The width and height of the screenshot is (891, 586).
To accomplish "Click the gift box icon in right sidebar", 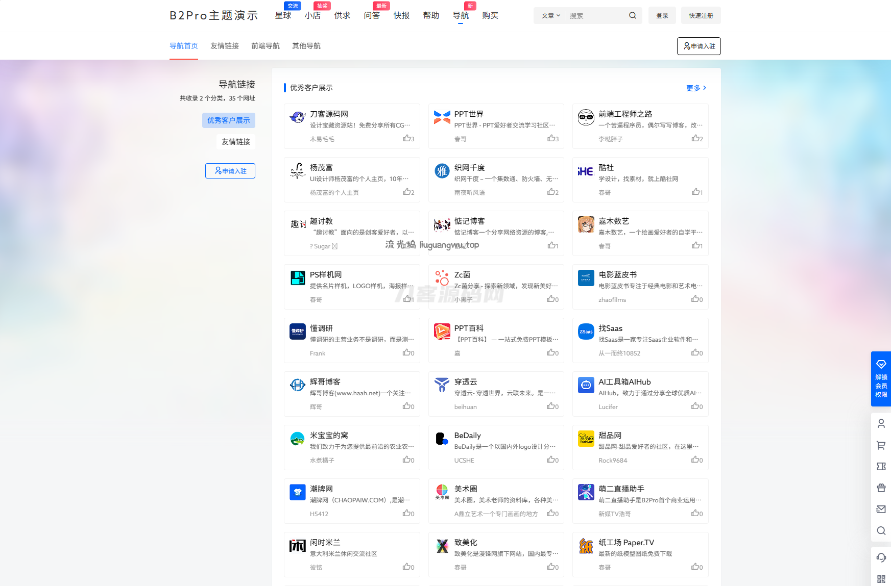I will pyautogui.click(x=881, y=488).
